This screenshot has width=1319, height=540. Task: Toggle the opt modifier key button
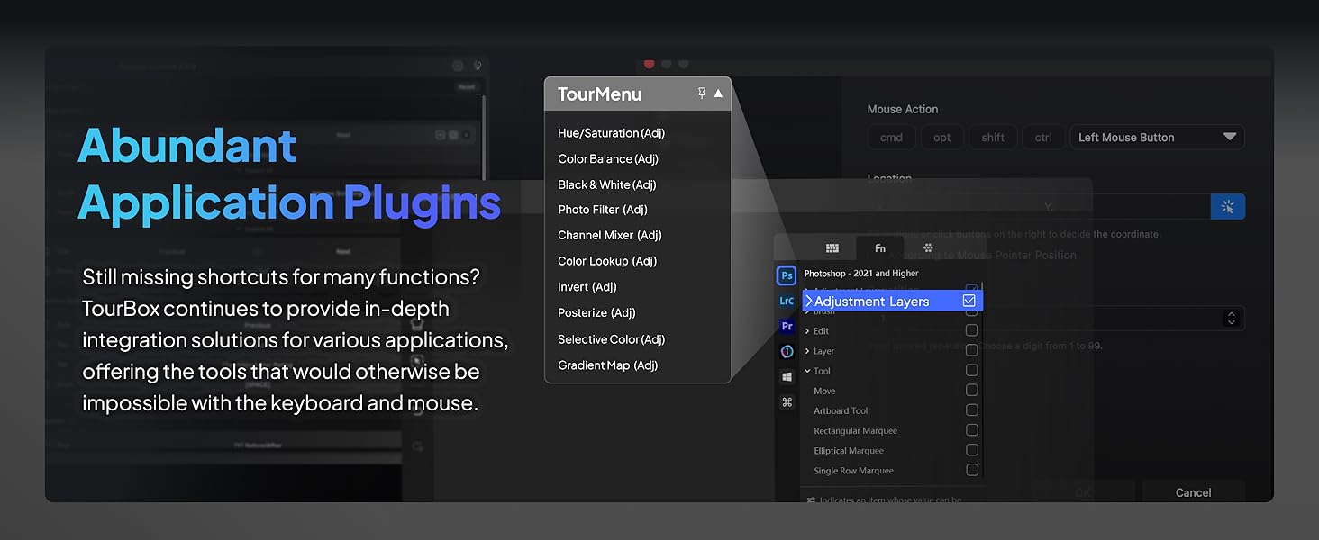(x=942, y=138)
